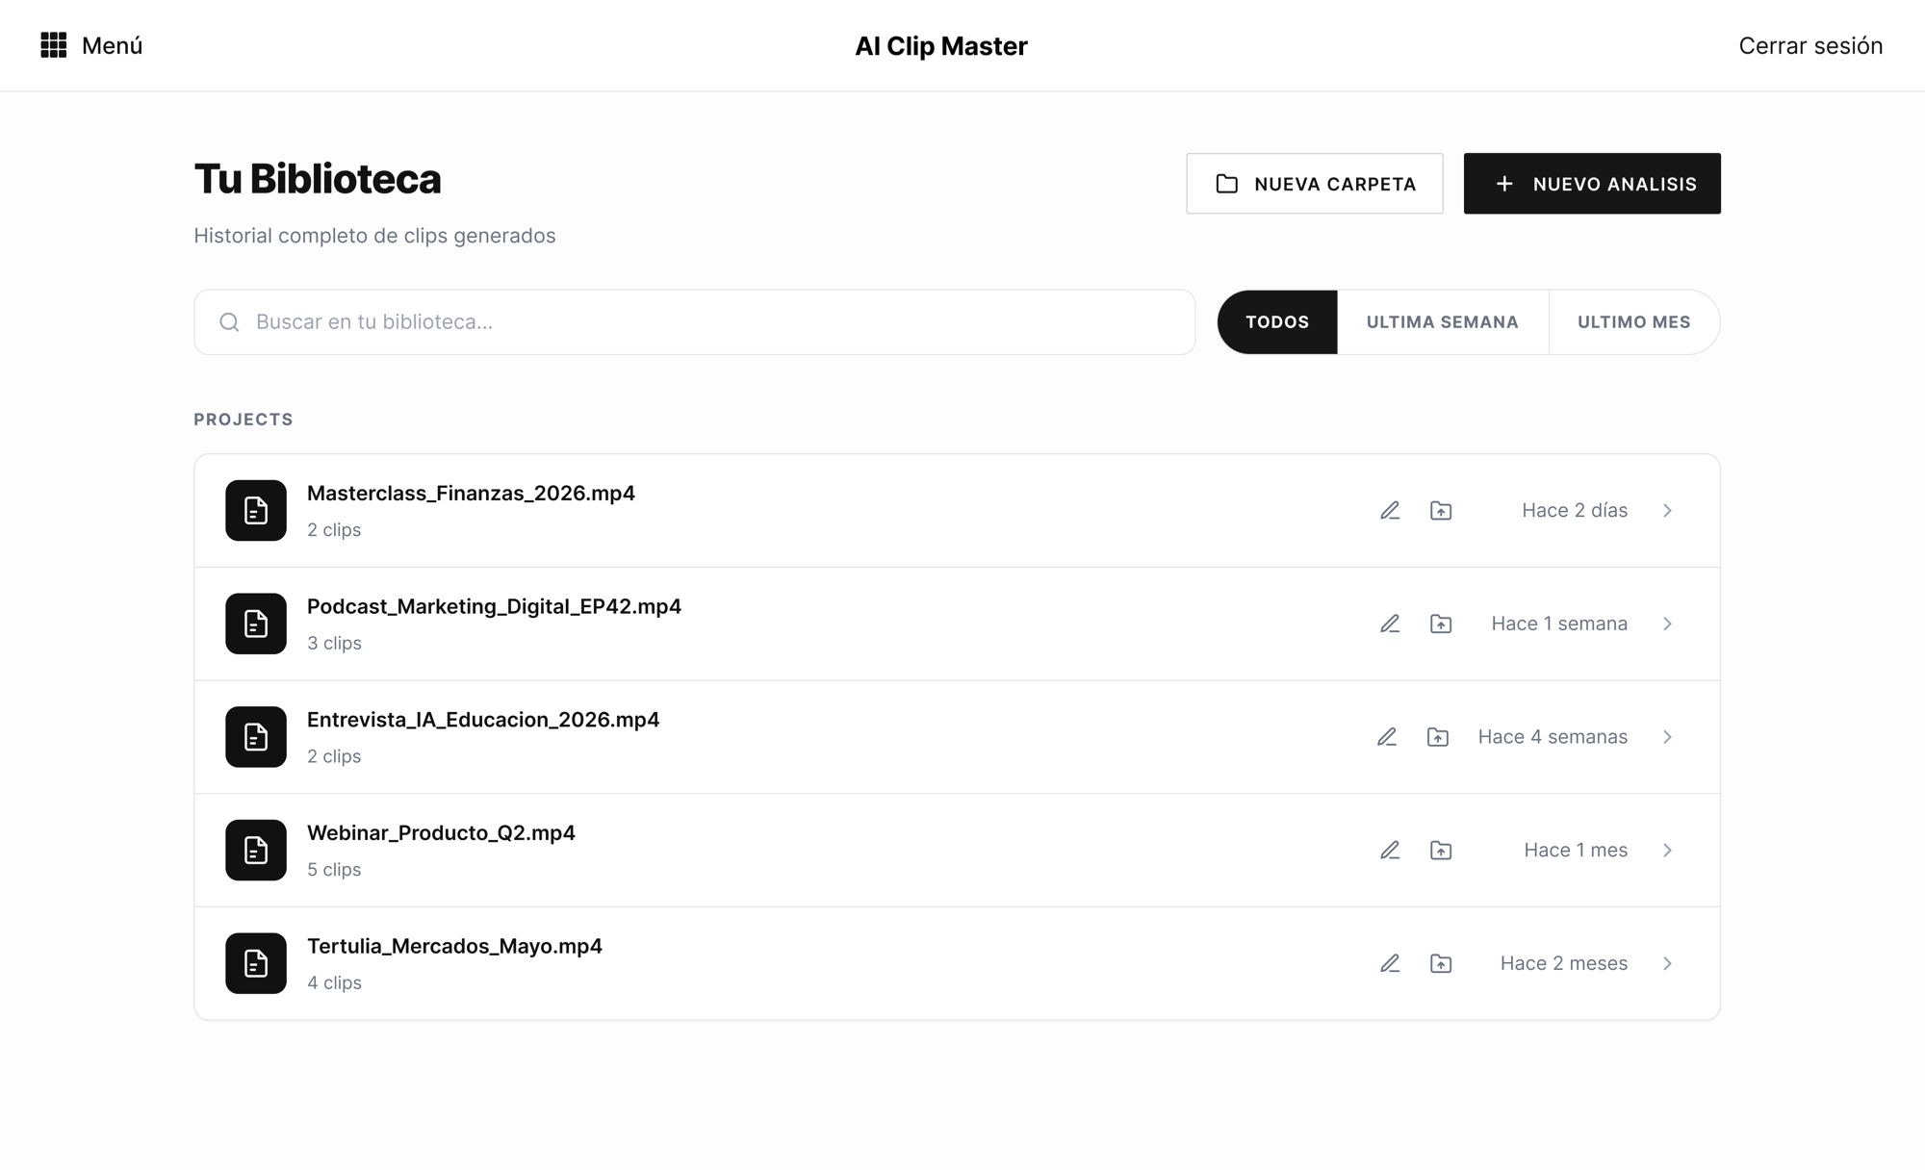This screenshot has width=1925, height=1172.
Task: Click the 'Hace 1 semana' timestamp
Action: coord(1559,624)
